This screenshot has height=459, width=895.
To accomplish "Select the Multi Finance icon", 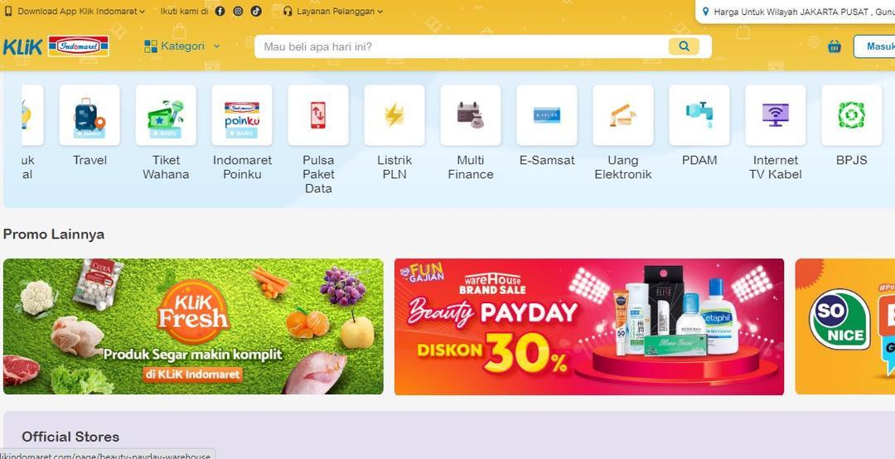I will (x=471, y=115).
